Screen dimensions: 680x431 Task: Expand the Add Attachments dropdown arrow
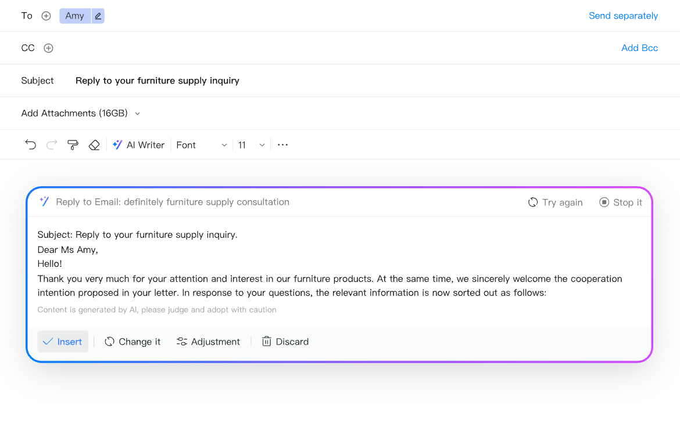(138, 114)
